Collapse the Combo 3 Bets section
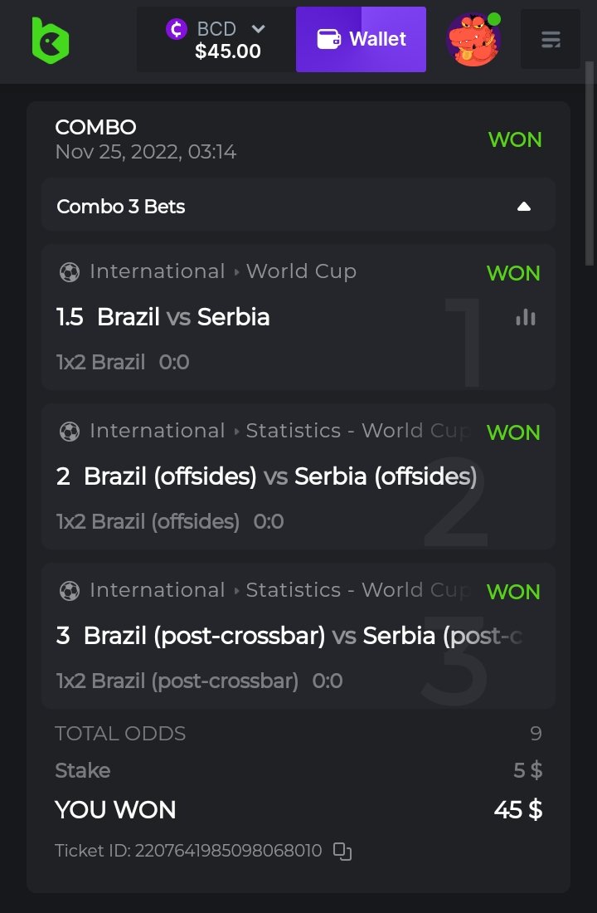This screenshot has width=597, height=913. tap(523, 207)
